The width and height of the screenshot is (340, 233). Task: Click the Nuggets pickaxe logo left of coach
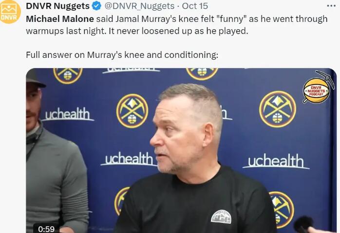132,110
